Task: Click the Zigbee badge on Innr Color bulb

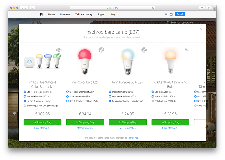Action: pyautogui.click(x=101, y=50)
